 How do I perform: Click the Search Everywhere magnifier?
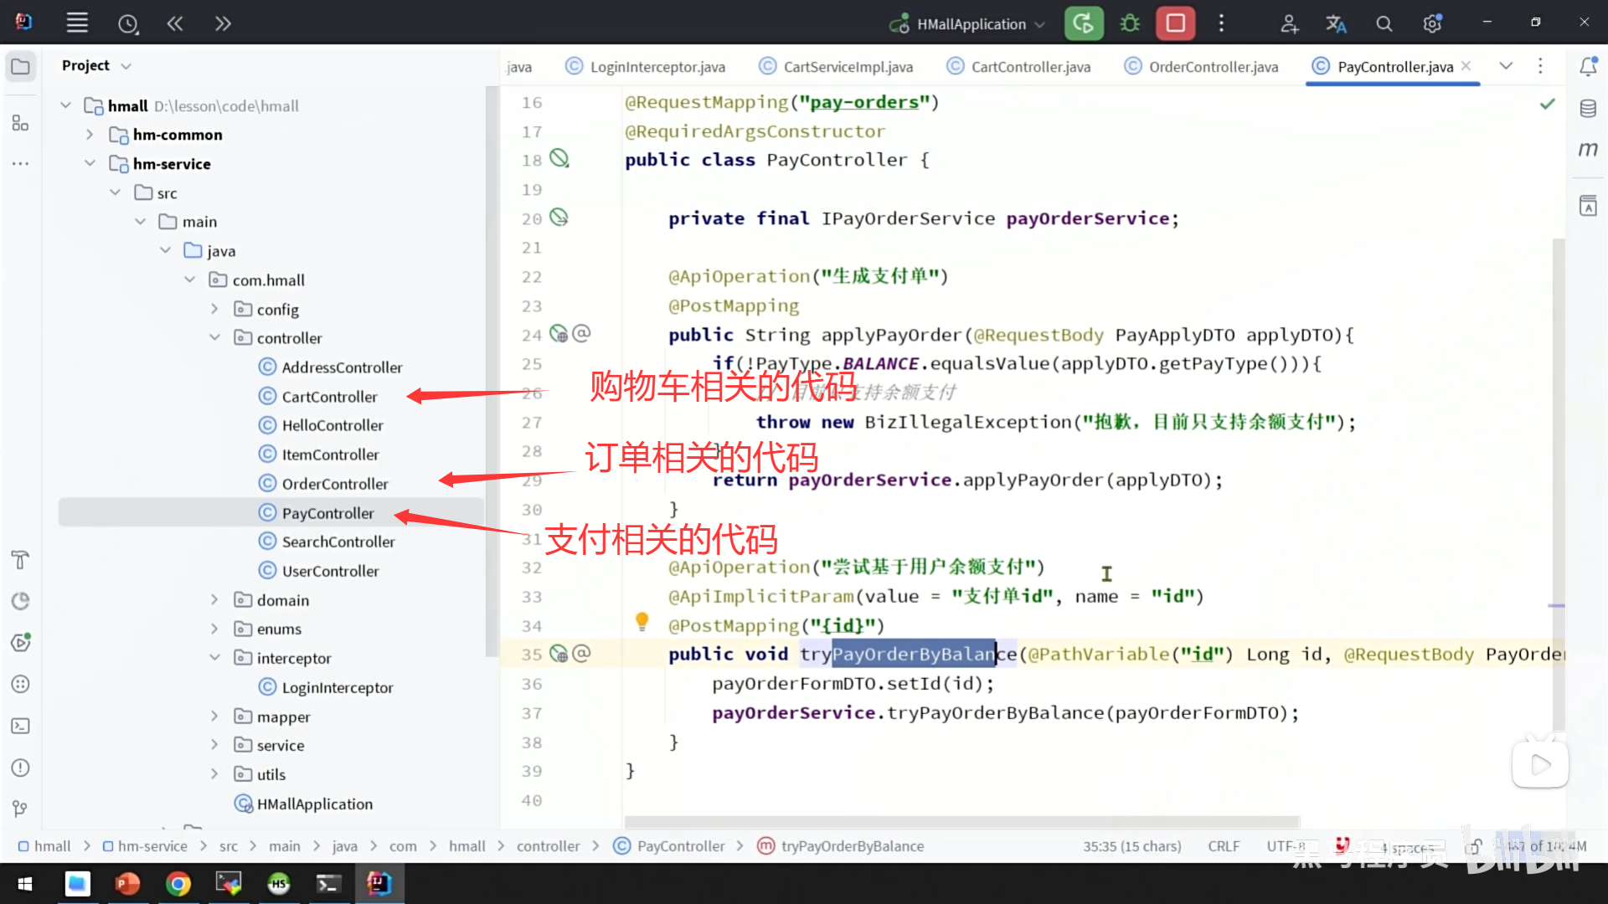pyautogui.click(x=1384, y=24)
